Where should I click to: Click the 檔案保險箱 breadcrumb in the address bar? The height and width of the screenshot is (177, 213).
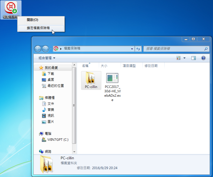coord(72,48)
